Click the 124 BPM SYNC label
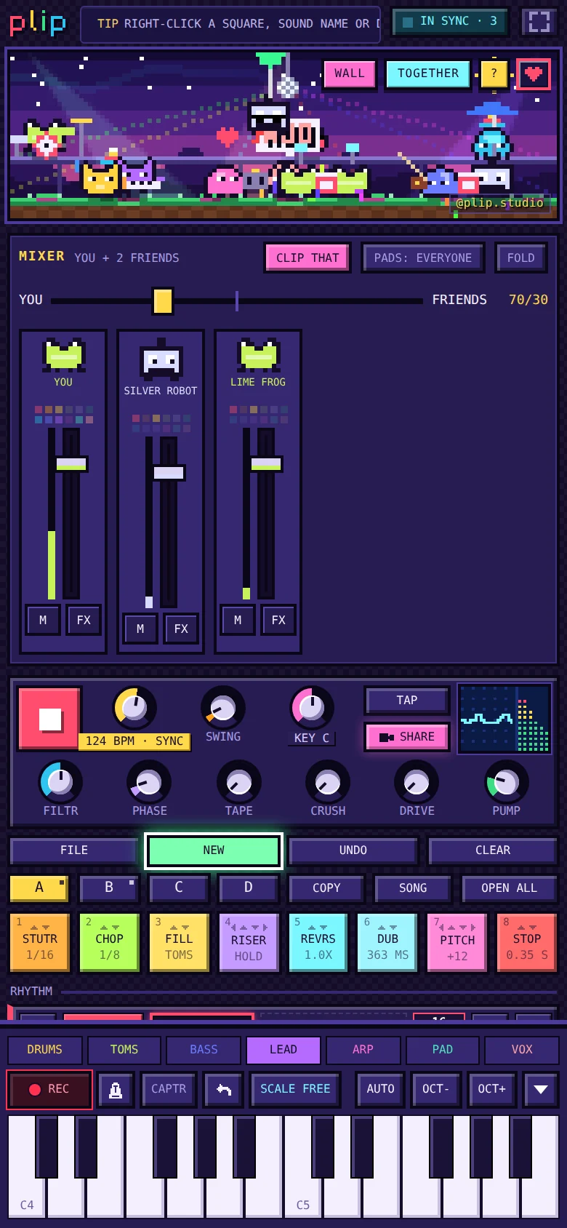 (134, 741)
